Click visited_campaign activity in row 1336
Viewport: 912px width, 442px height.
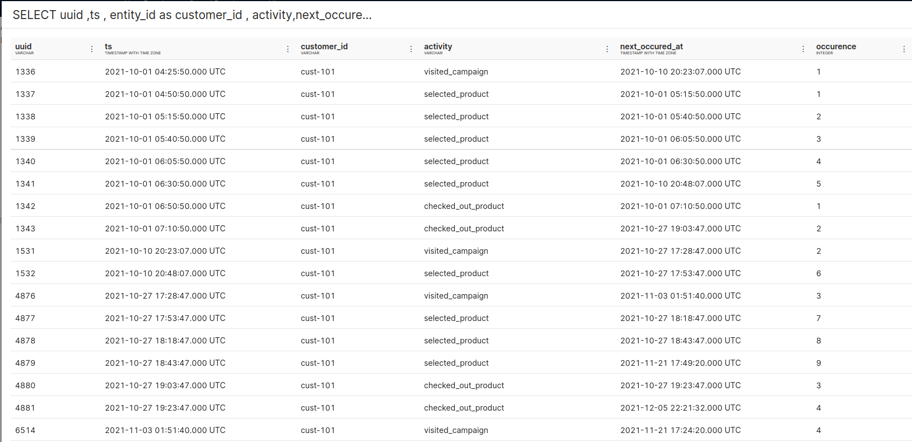[456, 72]
